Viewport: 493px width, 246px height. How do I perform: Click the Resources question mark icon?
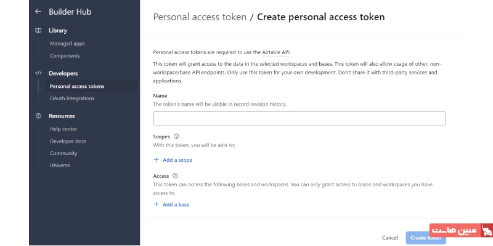click(38, 116)
